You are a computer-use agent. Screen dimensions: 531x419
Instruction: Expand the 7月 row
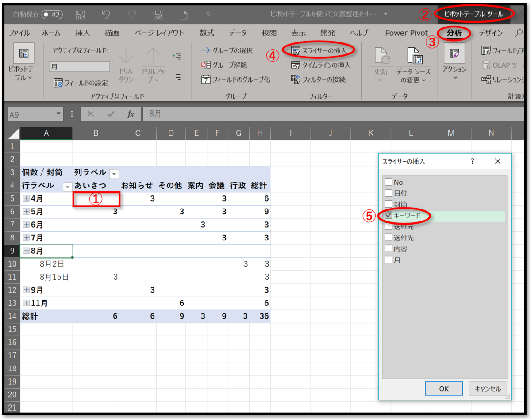(26, 237)
